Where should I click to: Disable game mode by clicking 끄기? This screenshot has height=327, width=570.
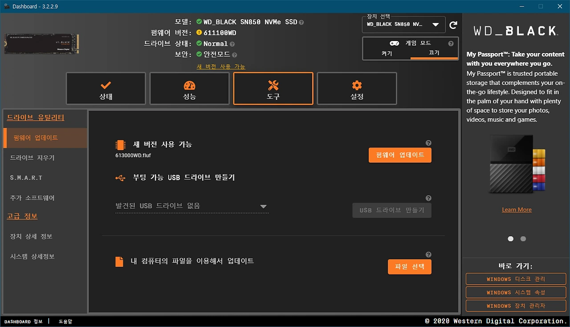[x=434, y=53]
